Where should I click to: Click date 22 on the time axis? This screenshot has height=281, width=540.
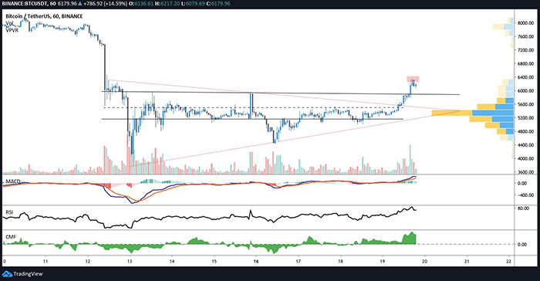pos(508,262)
